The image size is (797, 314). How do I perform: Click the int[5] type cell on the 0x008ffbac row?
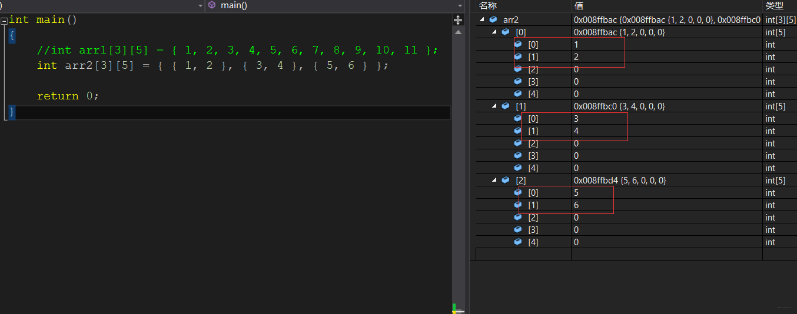click(780, 32)
